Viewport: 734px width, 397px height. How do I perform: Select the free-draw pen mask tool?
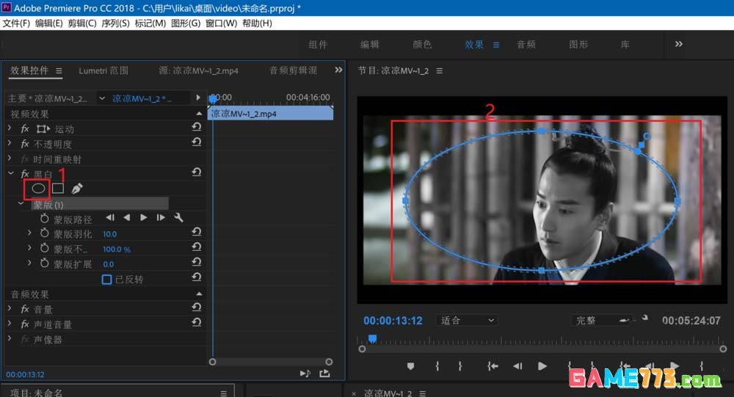coord(77,188)
